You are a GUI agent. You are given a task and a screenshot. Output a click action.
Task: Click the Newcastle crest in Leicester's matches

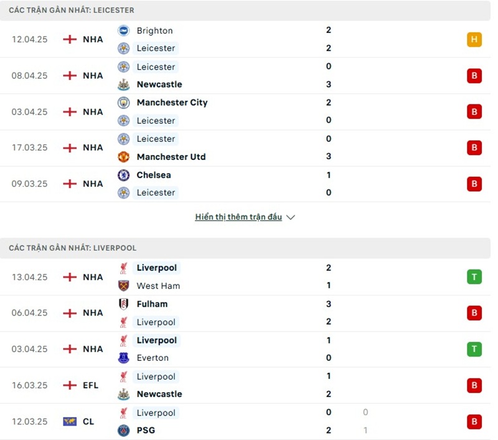click(x=124, y=85)
